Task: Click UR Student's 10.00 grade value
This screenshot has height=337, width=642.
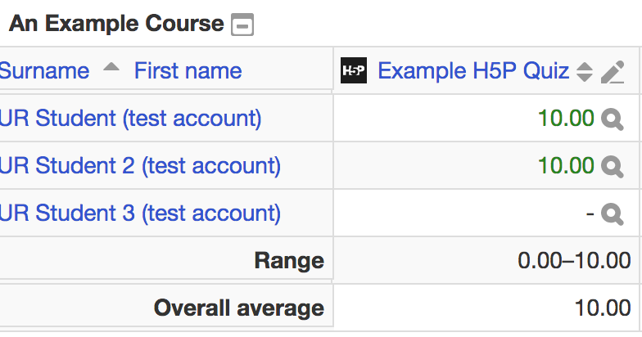Action: click(x=567, y=119)
